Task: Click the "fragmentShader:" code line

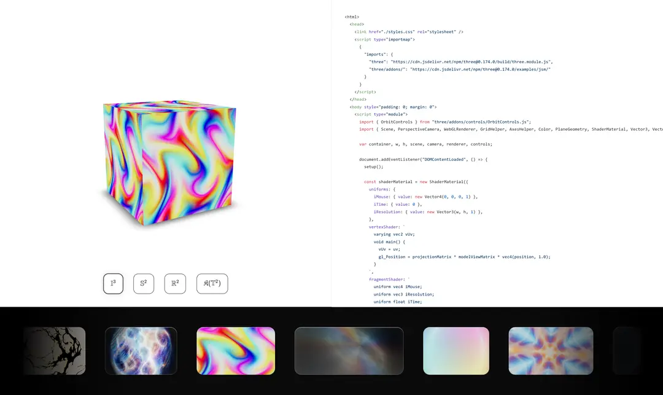Action: pos(389,279)
